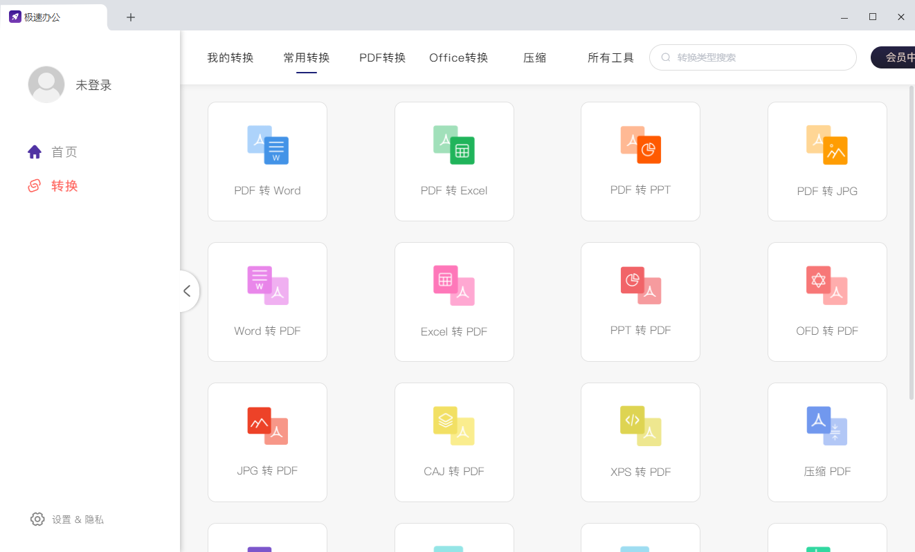Open the PDF 转 Excel conversion tool

pos(454,161)
